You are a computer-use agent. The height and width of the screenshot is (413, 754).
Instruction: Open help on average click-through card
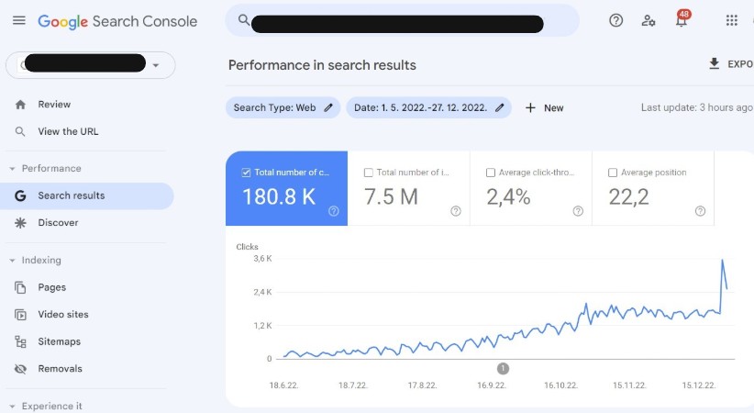[578, 211]
